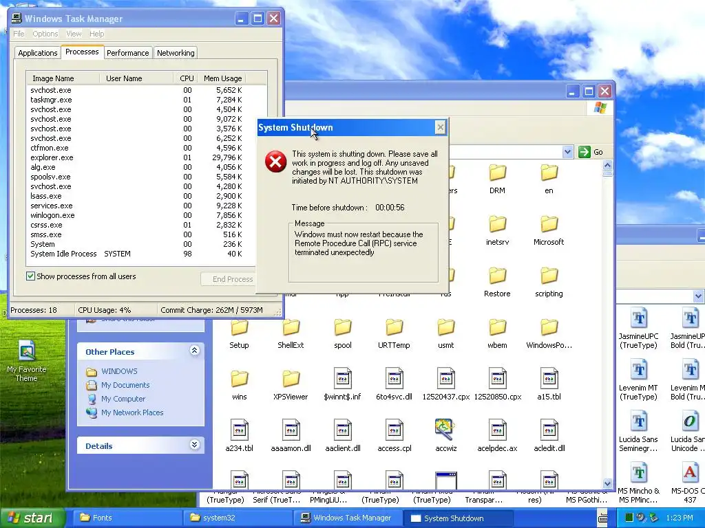Click the Go button in system32 window
The image size is (705, 528).
(591, 152)
